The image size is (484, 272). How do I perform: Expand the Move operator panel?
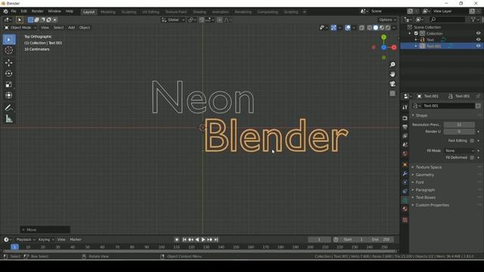click(45, 230)
